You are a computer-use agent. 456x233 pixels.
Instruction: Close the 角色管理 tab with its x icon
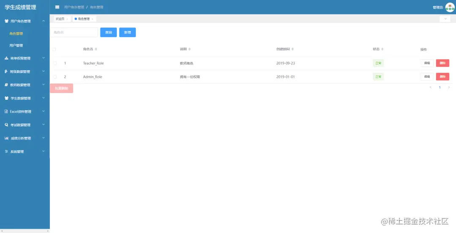click(x=92, y=19)
